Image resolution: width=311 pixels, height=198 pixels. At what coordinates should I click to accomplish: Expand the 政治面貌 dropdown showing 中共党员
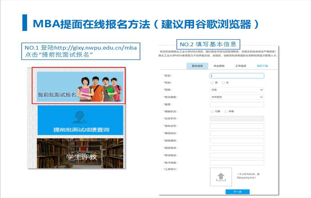[x=237, y=97]
